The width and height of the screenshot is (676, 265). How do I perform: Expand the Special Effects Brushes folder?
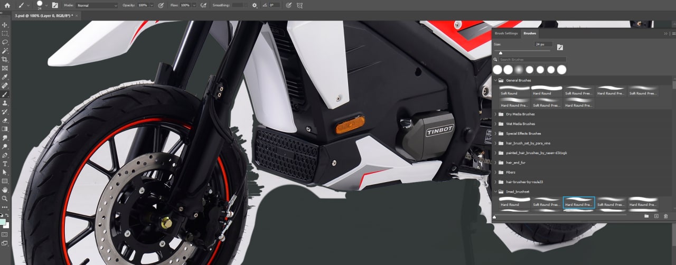495,134
